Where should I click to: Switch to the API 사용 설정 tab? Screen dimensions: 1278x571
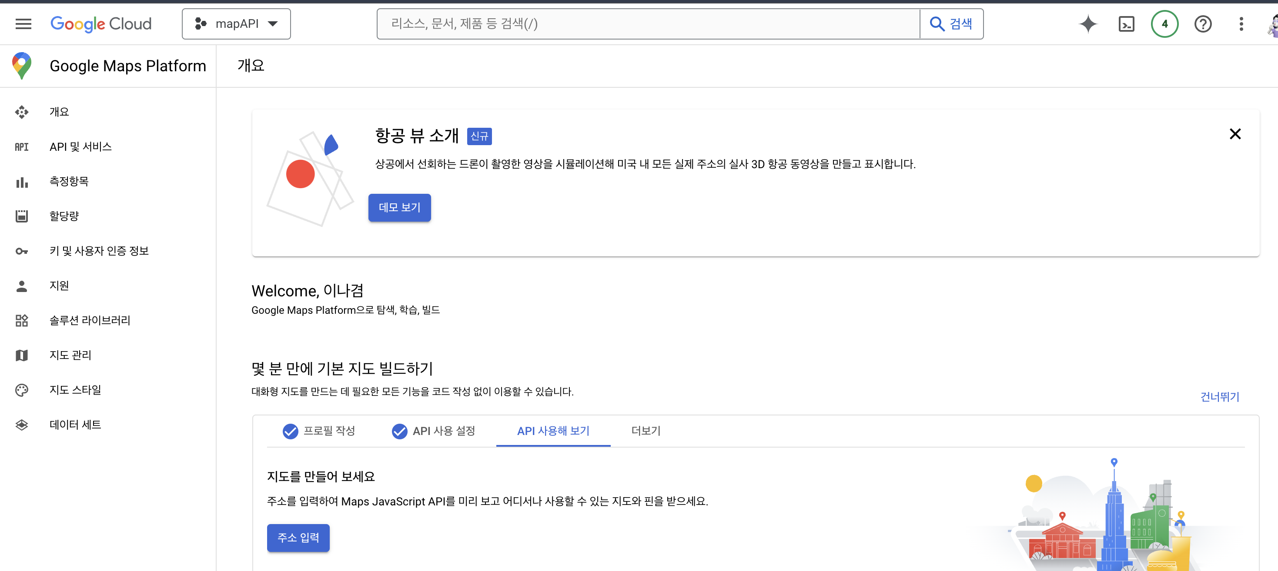[x=433, y=431]
